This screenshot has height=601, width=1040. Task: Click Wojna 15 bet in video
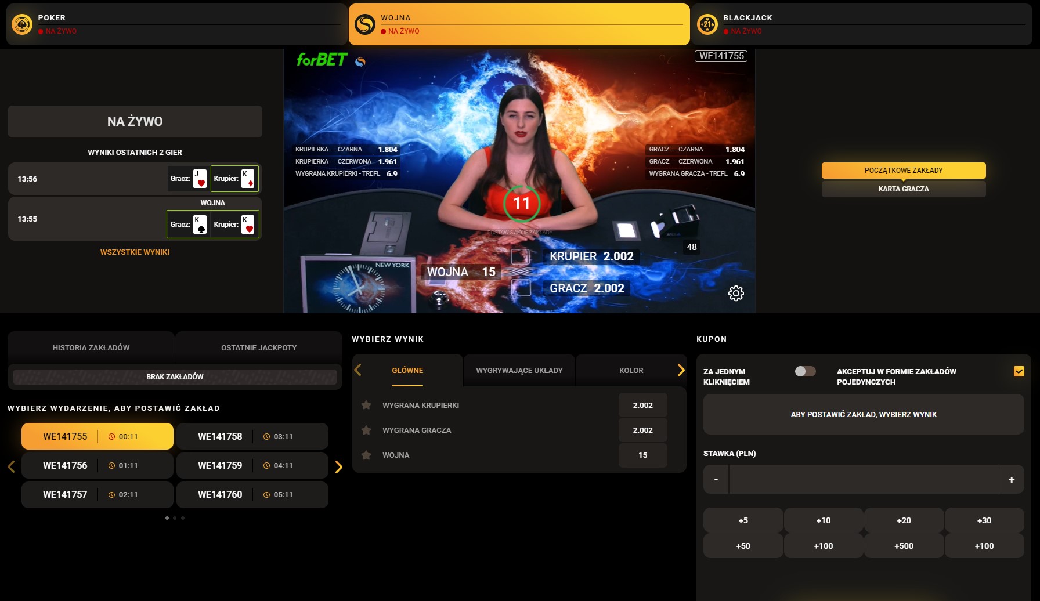coord(461,272)
